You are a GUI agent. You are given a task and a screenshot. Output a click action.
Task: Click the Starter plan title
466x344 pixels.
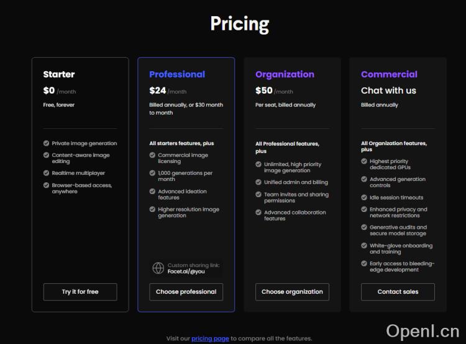pos(59,74)
